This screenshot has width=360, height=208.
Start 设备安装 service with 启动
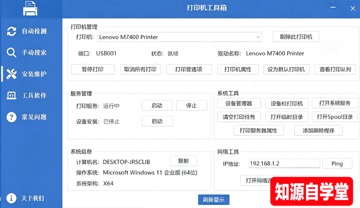pyautogui.click(x=157, y=121)
